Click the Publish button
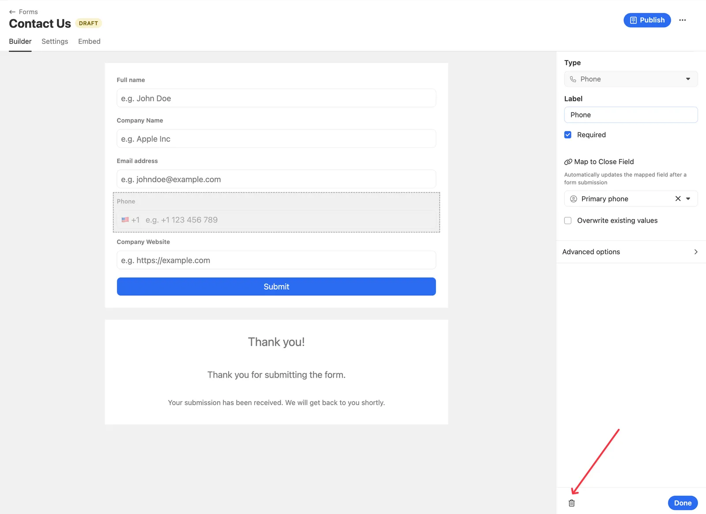706x514 pixels. tap(647, 20)
